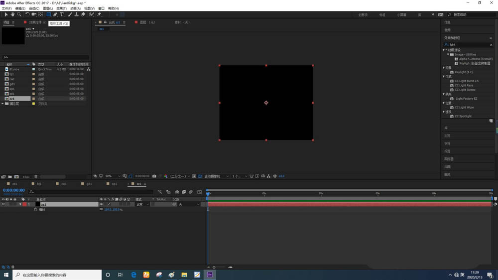Collapse the 动画预设 group in Effects panel
498x280 pixels.
(444, 50)
